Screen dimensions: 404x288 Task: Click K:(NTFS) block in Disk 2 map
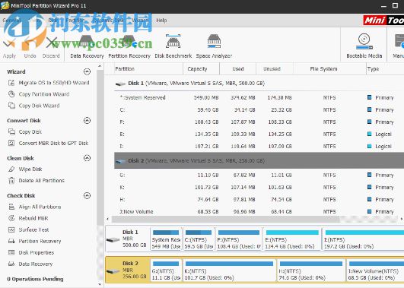tap(229, 271)
